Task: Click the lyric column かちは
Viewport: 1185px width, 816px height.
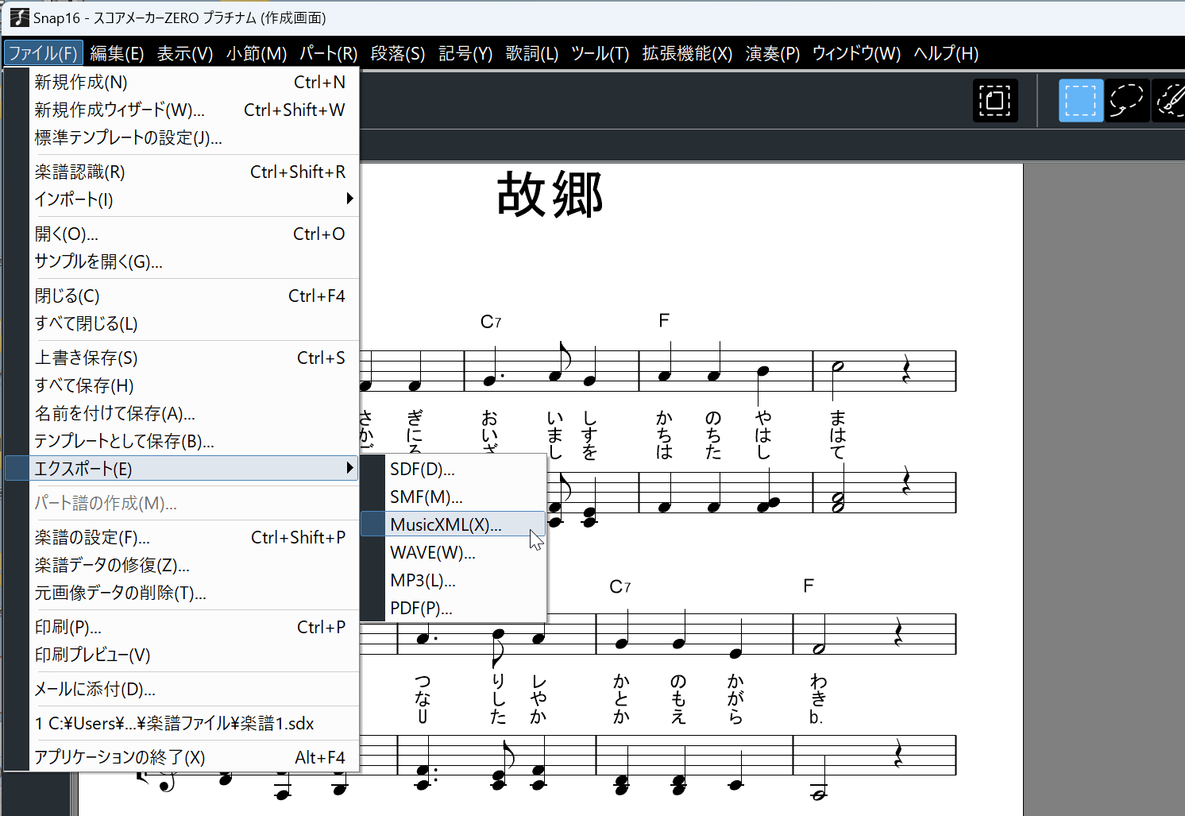Action: tap(664, 435)
